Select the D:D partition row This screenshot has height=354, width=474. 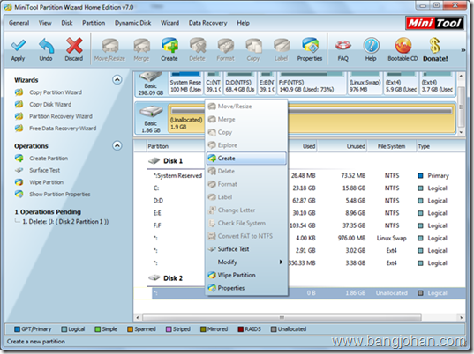pyautogui.click(x=299, y=201)
